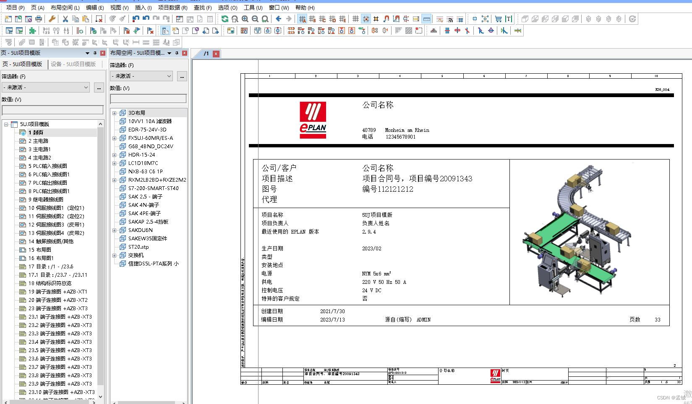
Task: Open the layout space filter dropdown
Action: (x=141, y=76)
